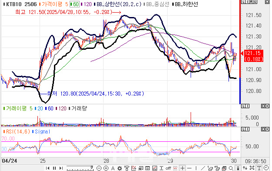The height and width of the screenshot is (171, 272).
Task: Click the 거래이평 5 volume legend label
Action: (18, 109)
